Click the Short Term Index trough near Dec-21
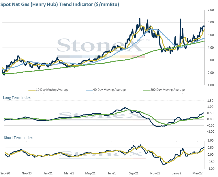This screenshot has height=177, width=218. tap(163, 164)
